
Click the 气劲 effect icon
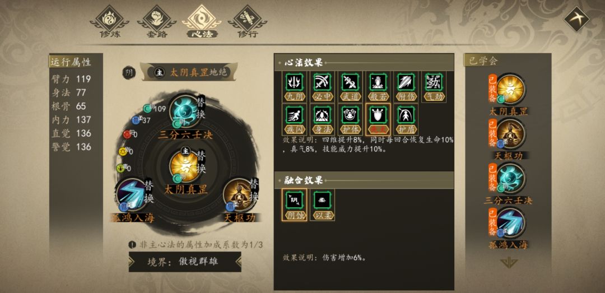pyautogui.click(x=434, y=86)
